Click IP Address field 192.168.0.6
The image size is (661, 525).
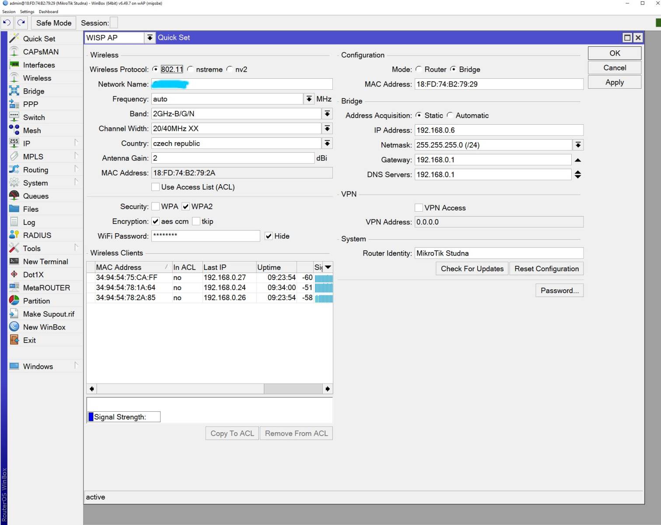point(499,130)
